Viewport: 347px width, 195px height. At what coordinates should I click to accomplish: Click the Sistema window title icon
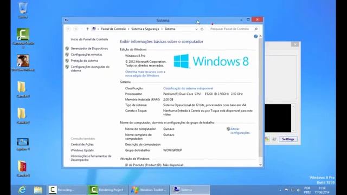[66, 20]
